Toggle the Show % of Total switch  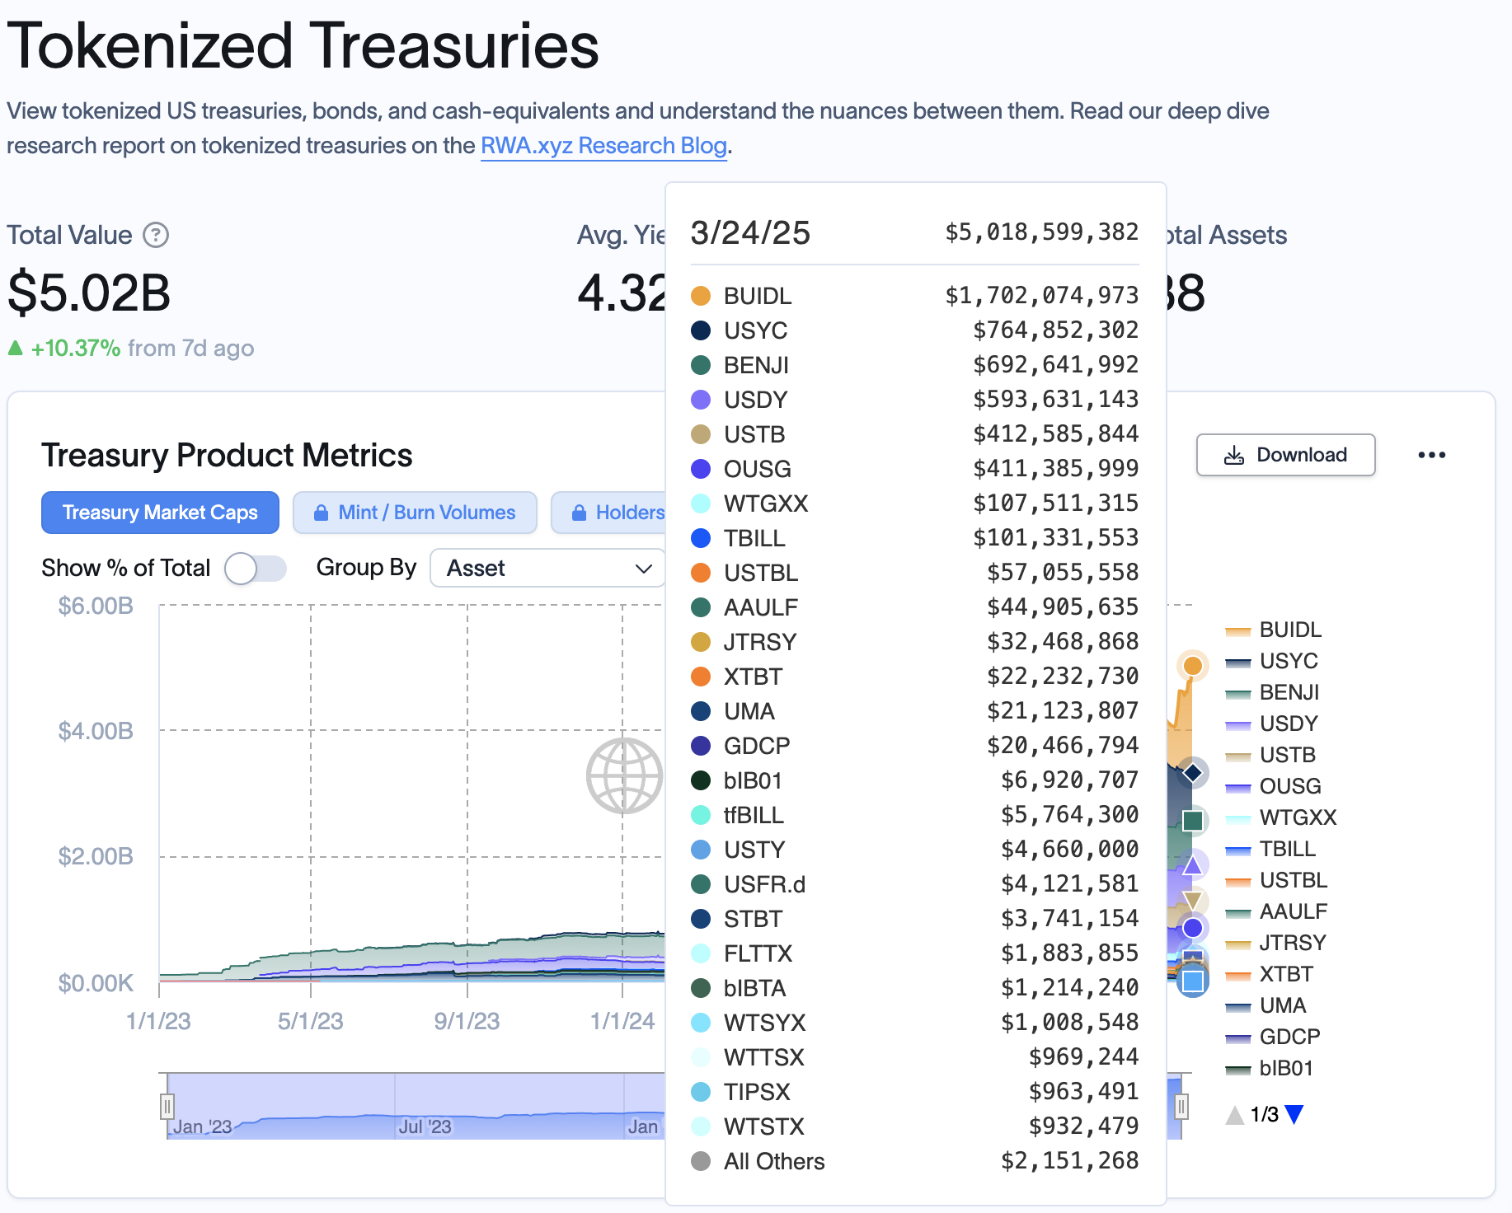[256, 569]
